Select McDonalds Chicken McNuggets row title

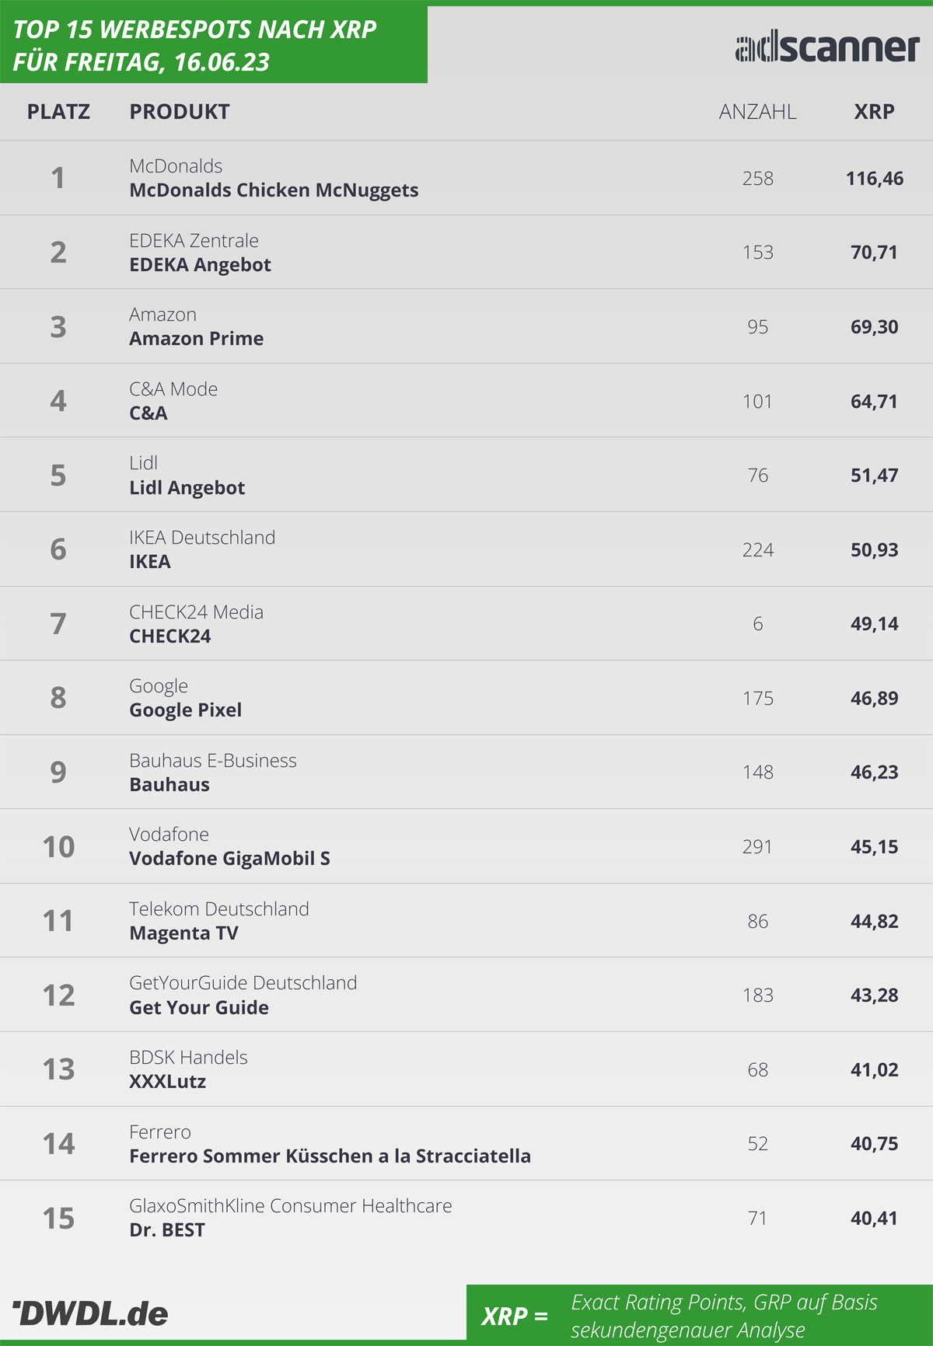click(274, 190)
